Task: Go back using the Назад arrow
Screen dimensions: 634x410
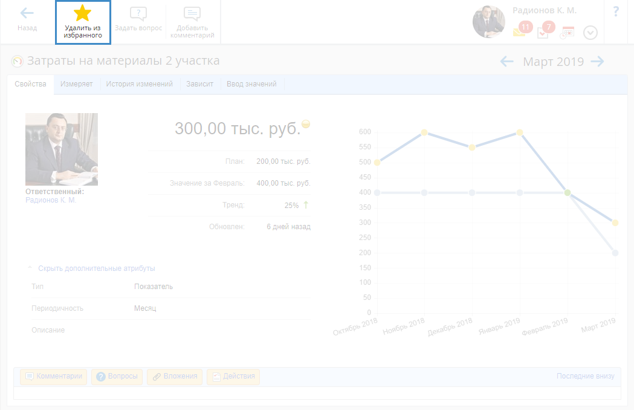Action: tap(27, 13)
